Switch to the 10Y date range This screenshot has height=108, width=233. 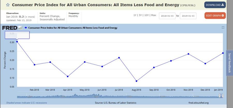click(x=147, y=15)
